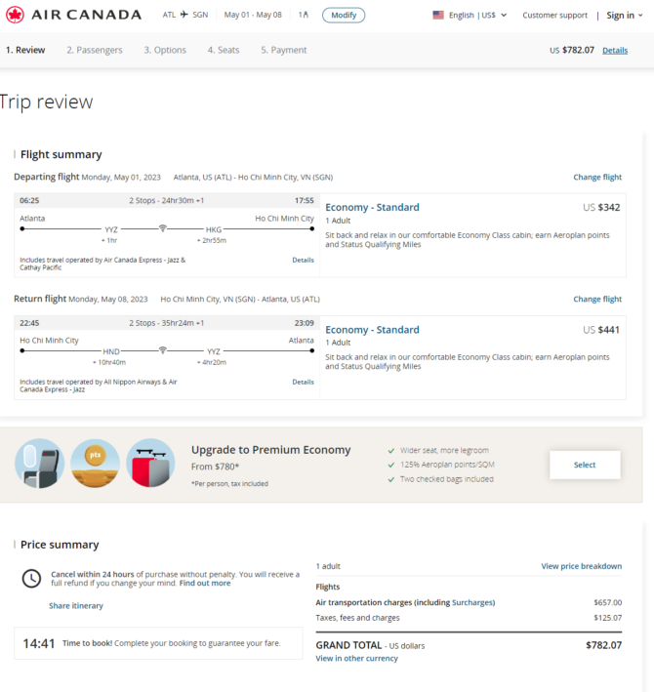The width and height of the screenshot is (654, 692).
Task: Click the Modify search button
Action: [344, 15]
